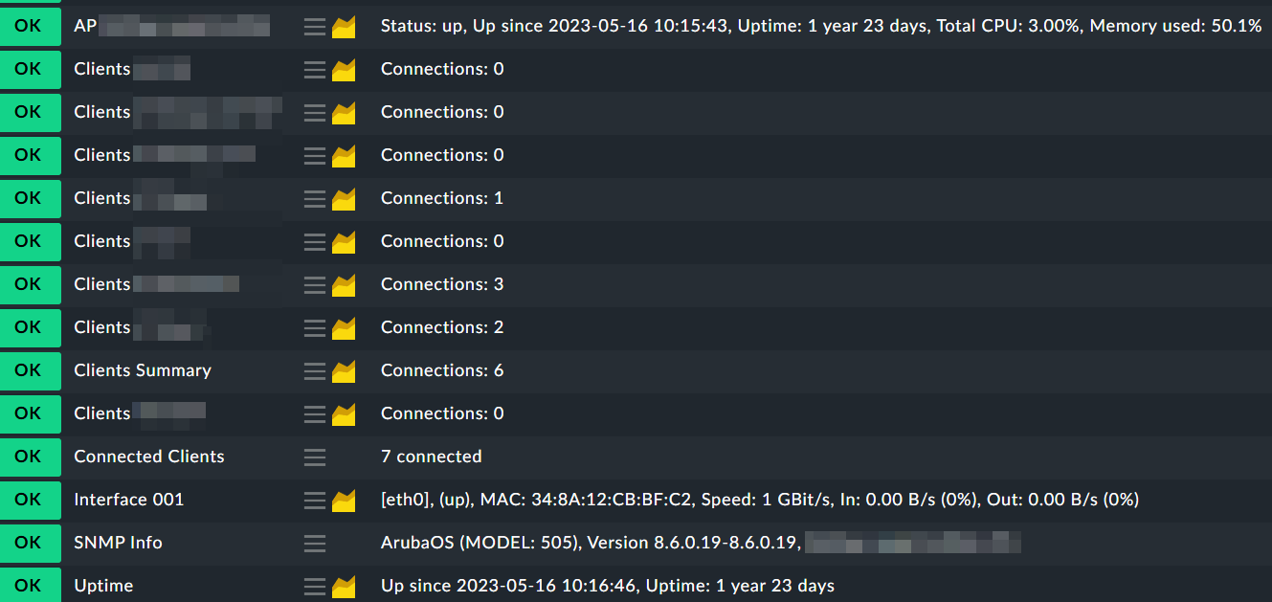The width and height of the screenshot is (1272, 602).
Task: Open the action menu for SNMP Info
Action: point(315,543)
